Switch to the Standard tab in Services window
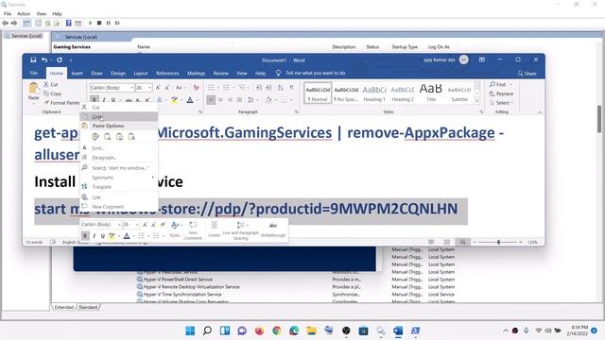 click(88, 307)
